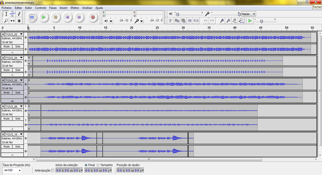Click the Posição do áudio time field
322x175 pixels.
130,170
